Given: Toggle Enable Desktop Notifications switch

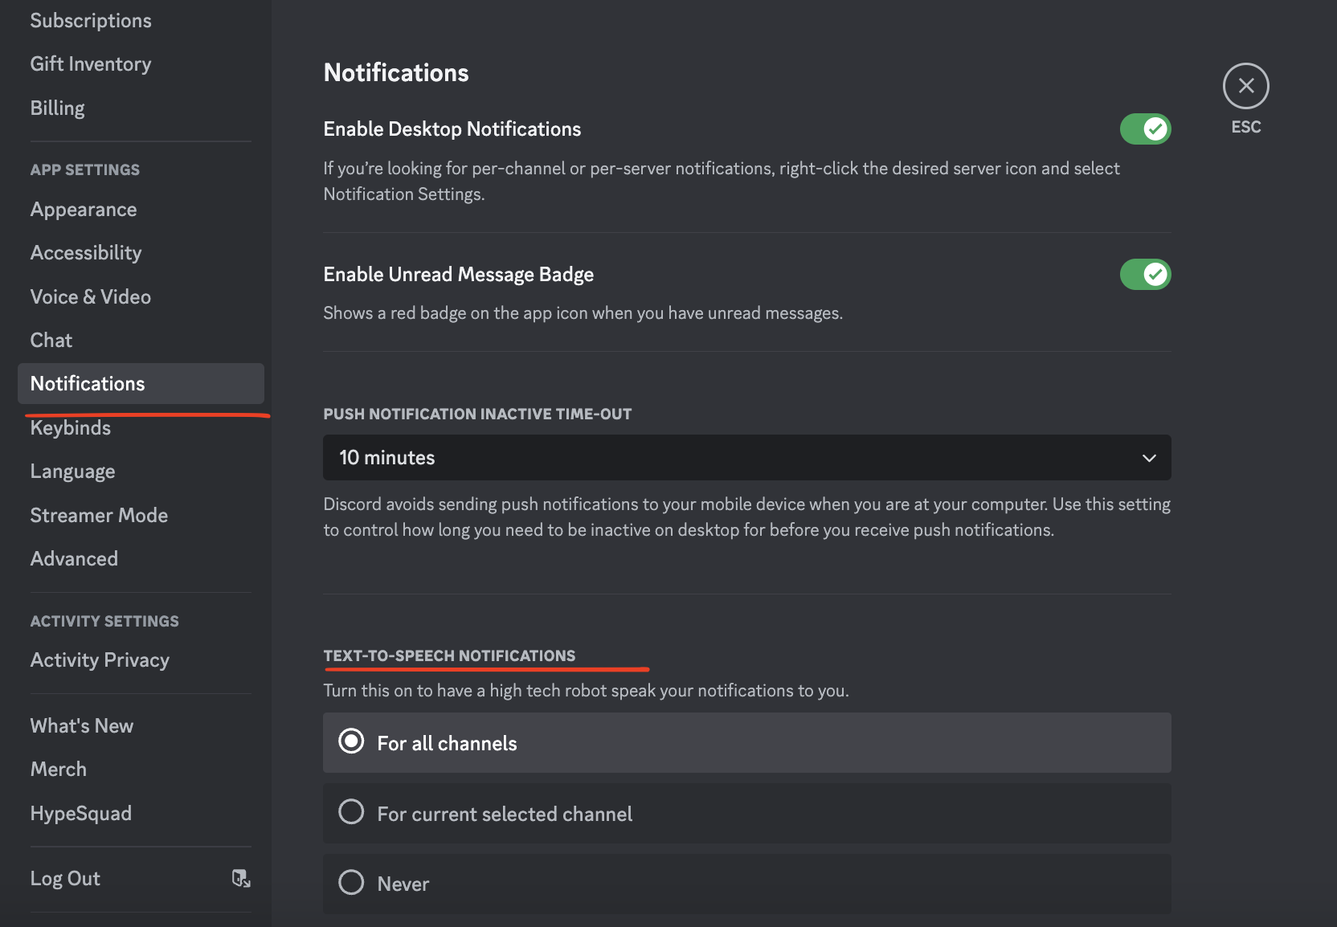Looking at the screenshot, I should coord(1145,129).
